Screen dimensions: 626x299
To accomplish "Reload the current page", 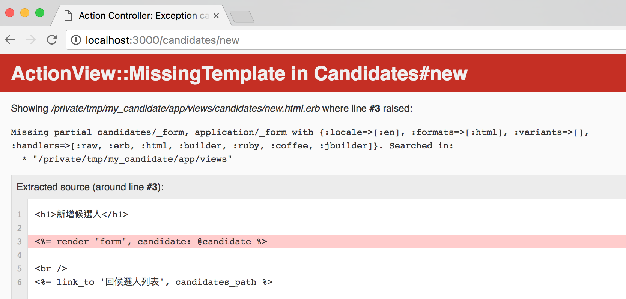I will pyautogui.click(x=52, y=40).
